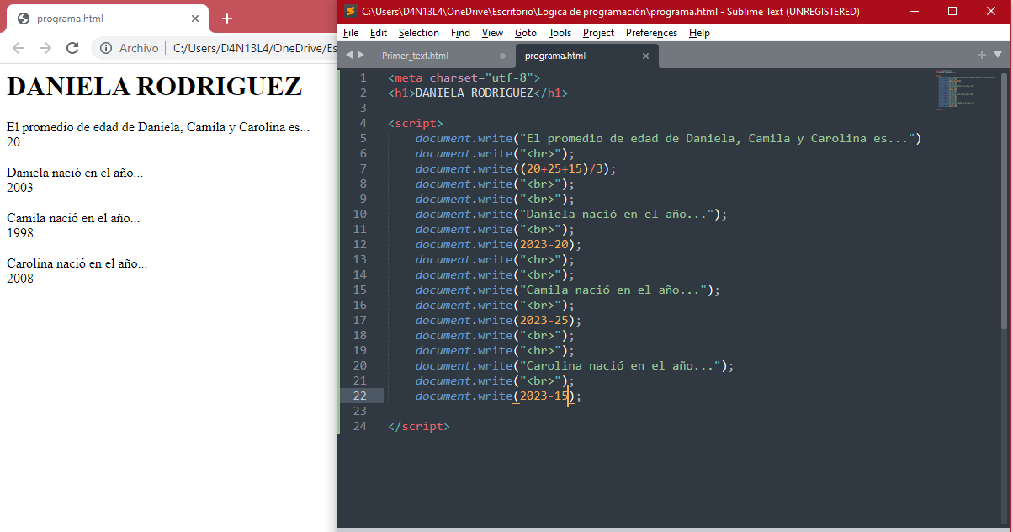1013x532 pixels.
Task: Open the Project menu
Action: pos(598,33)
